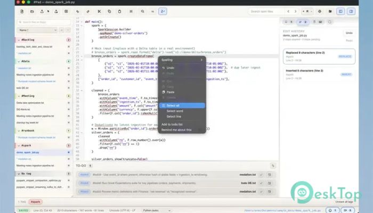This screenshot has width=373, height=213.
Task: Open todo DE.txt in the sidebar
Action: (22, 88)
